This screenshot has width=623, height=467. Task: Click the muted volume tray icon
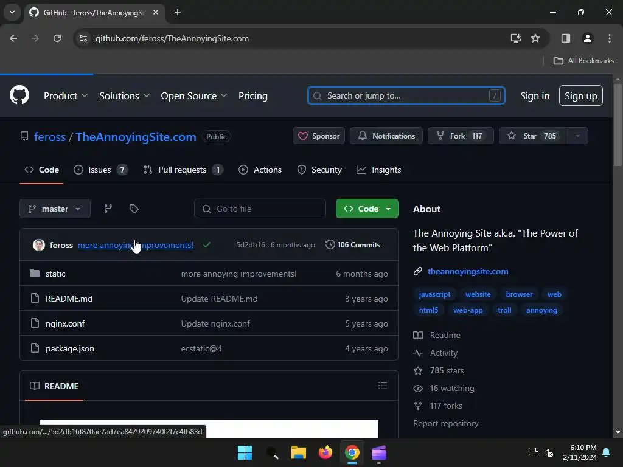549,452
